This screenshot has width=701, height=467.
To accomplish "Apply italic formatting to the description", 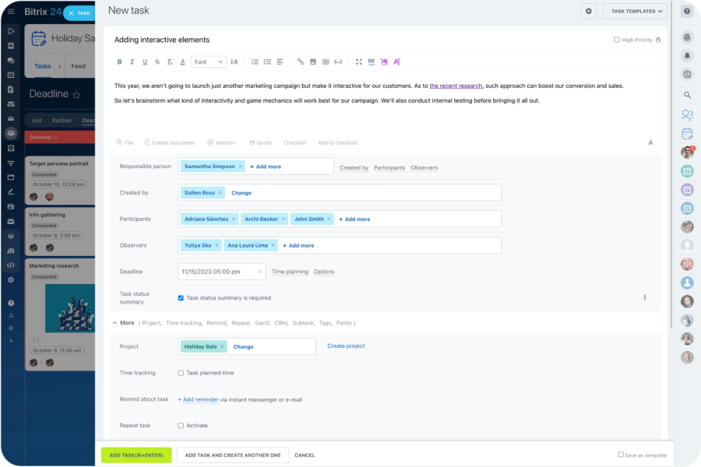I will 131,61.
